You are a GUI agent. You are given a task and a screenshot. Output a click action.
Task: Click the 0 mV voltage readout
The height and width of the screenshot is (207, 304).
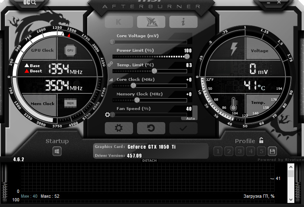[258, 69]
